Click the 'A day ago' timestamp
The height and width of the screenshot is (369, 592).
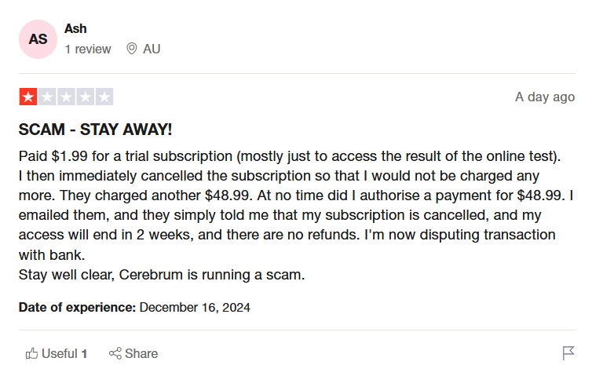tap(545, 97)
